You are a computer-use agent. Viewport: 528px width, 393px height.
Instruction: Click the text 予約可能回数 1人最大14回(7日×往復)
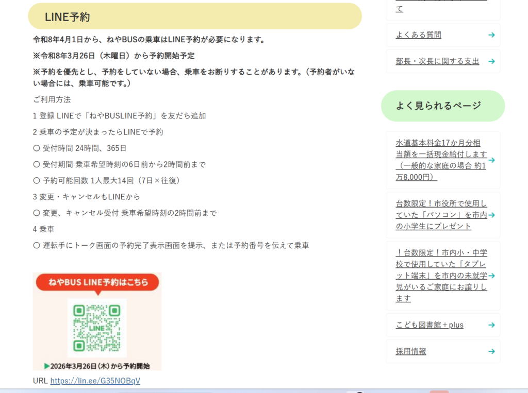(112, 180)
